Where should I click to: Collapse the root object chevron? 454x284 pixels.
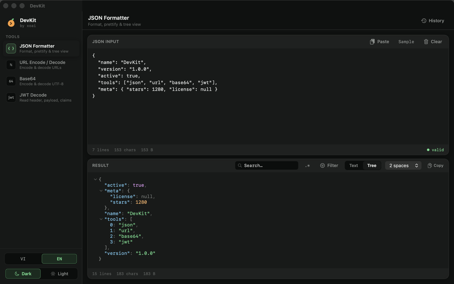[x=95, y=179]
